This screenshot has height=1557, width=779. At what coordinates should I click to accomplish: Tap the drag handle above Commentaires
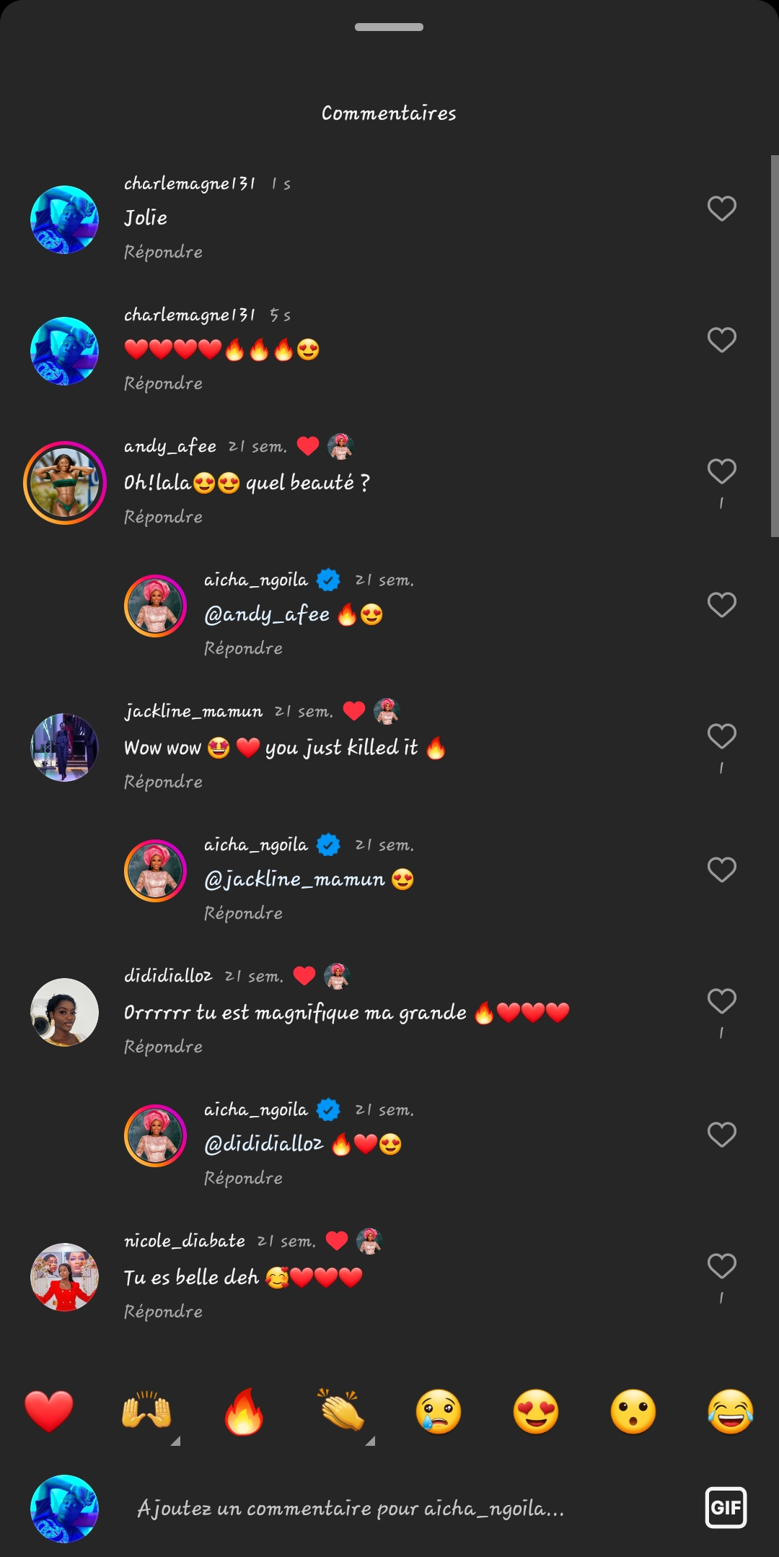[389, 27]
